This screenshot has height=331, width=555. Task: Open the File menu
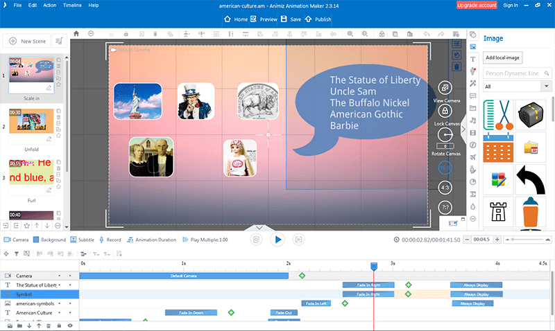coord(17,6)
